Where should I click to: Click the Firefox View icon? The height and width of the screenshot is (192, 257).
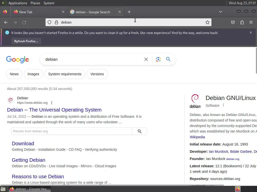[5, 12]
